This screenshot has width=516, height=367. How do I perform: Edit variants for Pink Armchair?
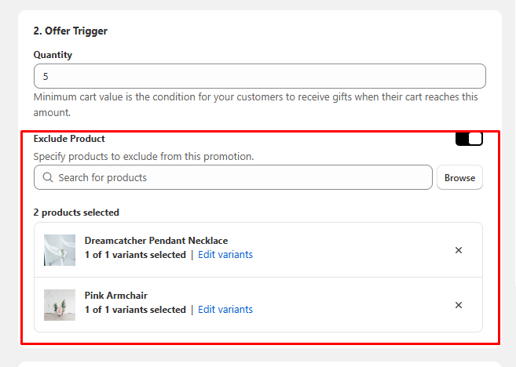click(225, 310)
